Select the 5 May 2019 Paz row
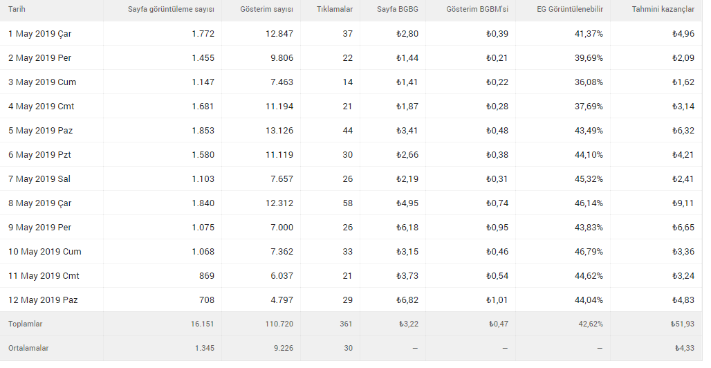The width and height of the screenshot is (711, 368). (x=351, y=131)
